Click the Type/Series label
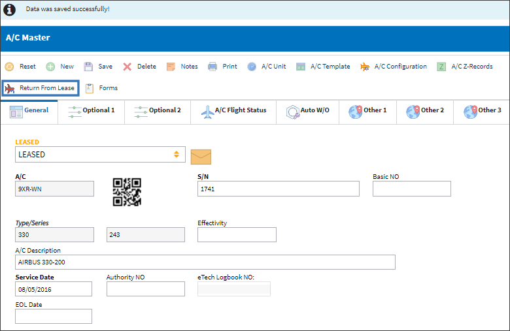The image size is (510, 331). click(32, 223)
